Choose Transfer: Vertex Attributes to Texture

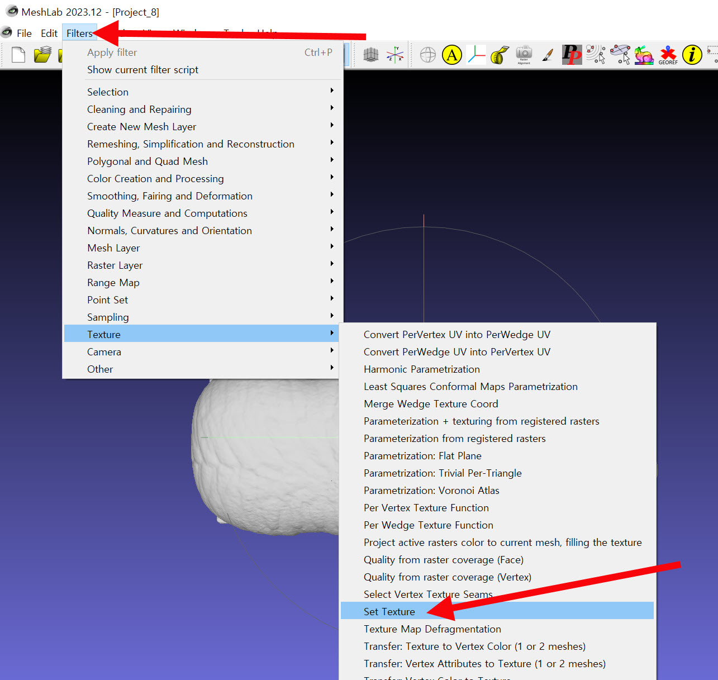pyautogui.click(x=497, y=663)
